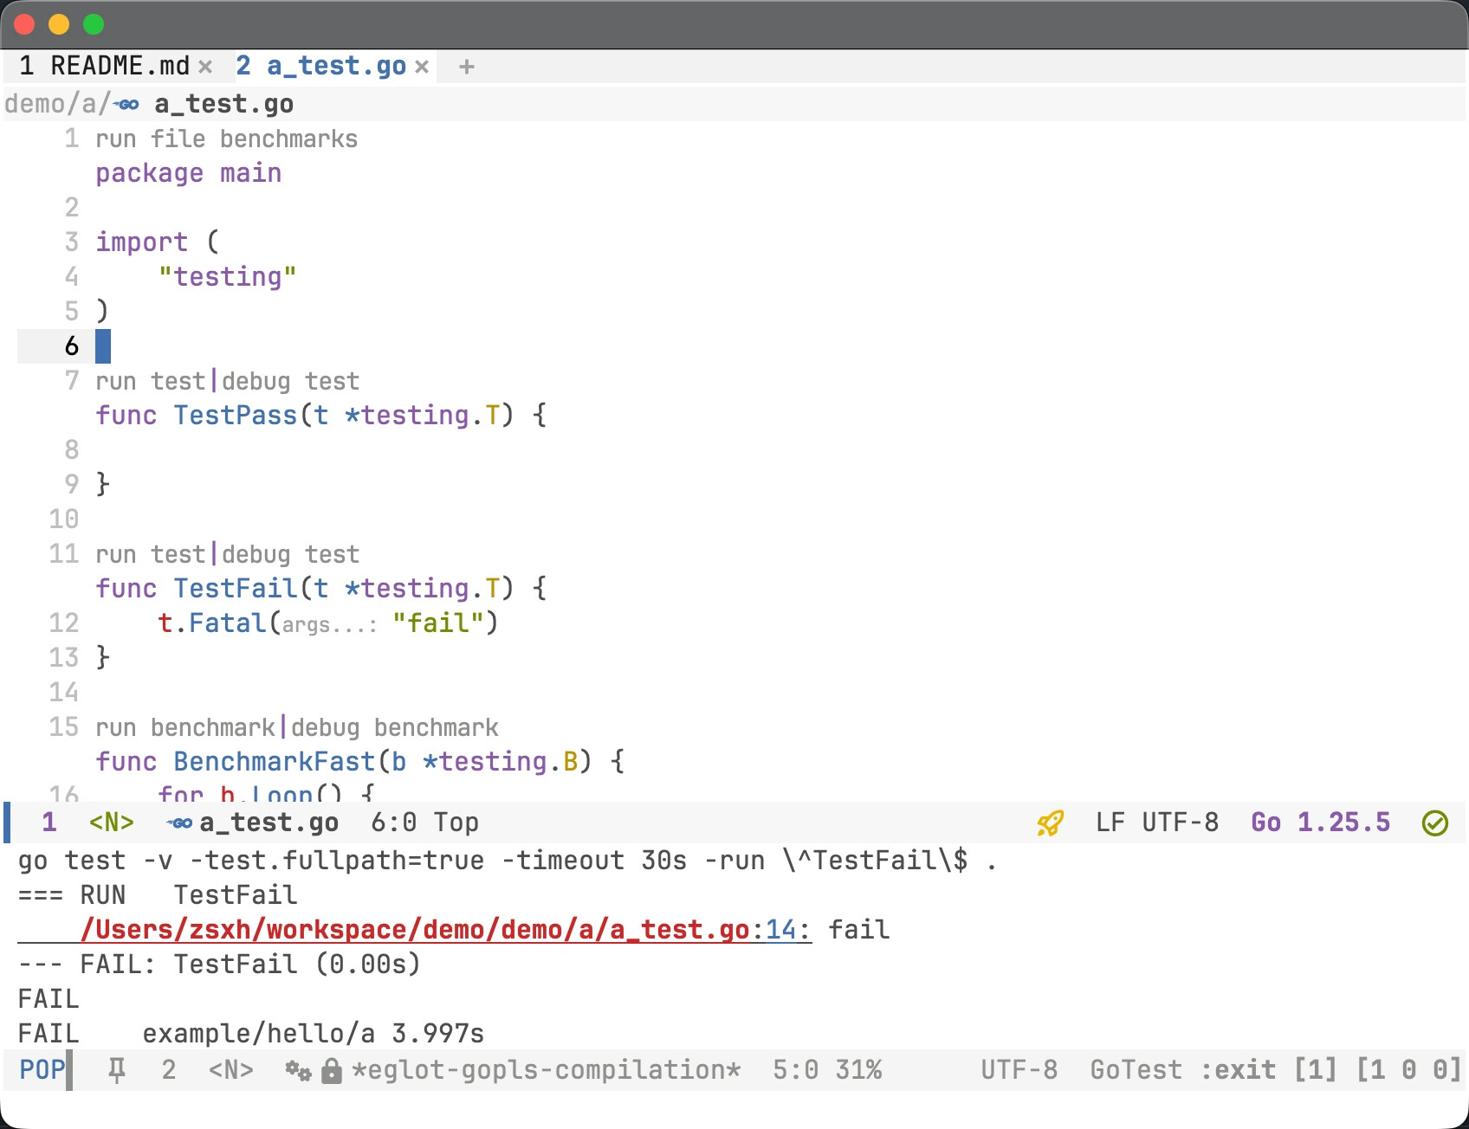Click the Go icon next to a_test.go in the mode line
The image size is (1469, 1129).
click(179, 823)
